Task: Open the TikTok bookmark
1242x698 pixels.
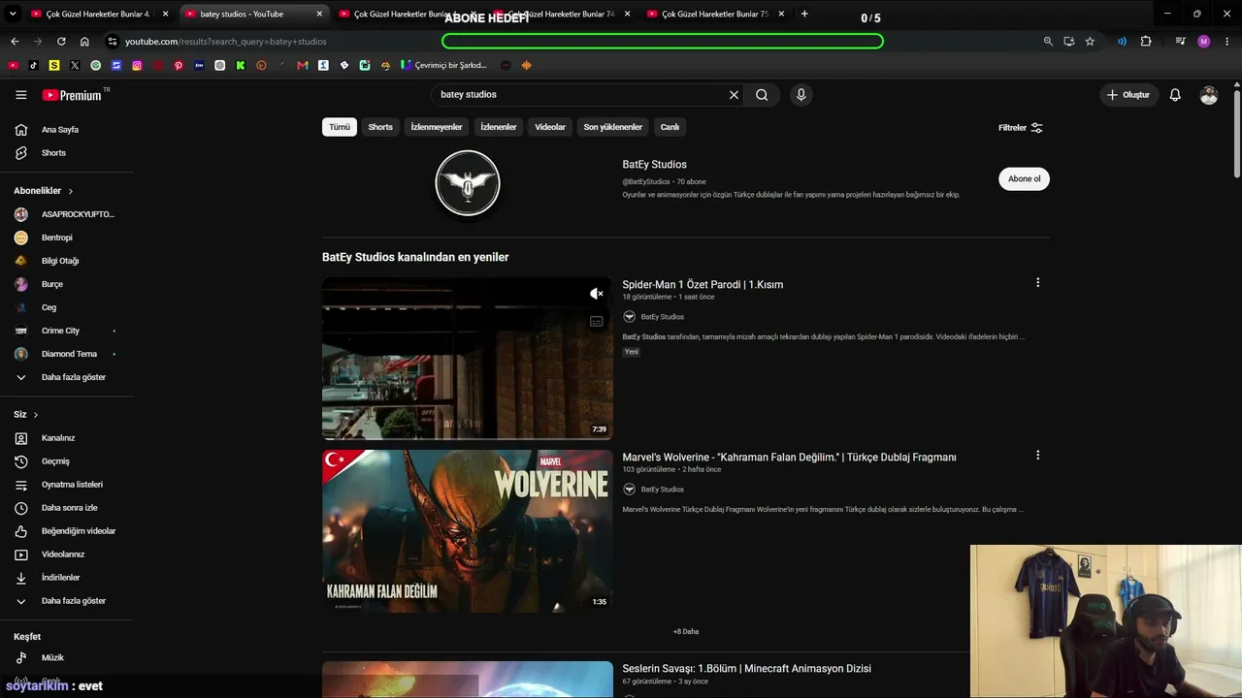Action: [33, 65]
